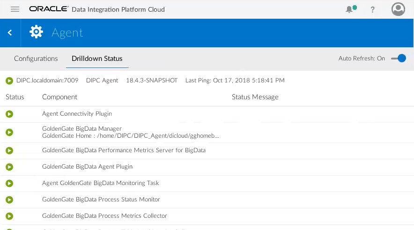Open the hamburger navigation menu
The height and width of the screenshot is (230, 414).
point(15,9)
